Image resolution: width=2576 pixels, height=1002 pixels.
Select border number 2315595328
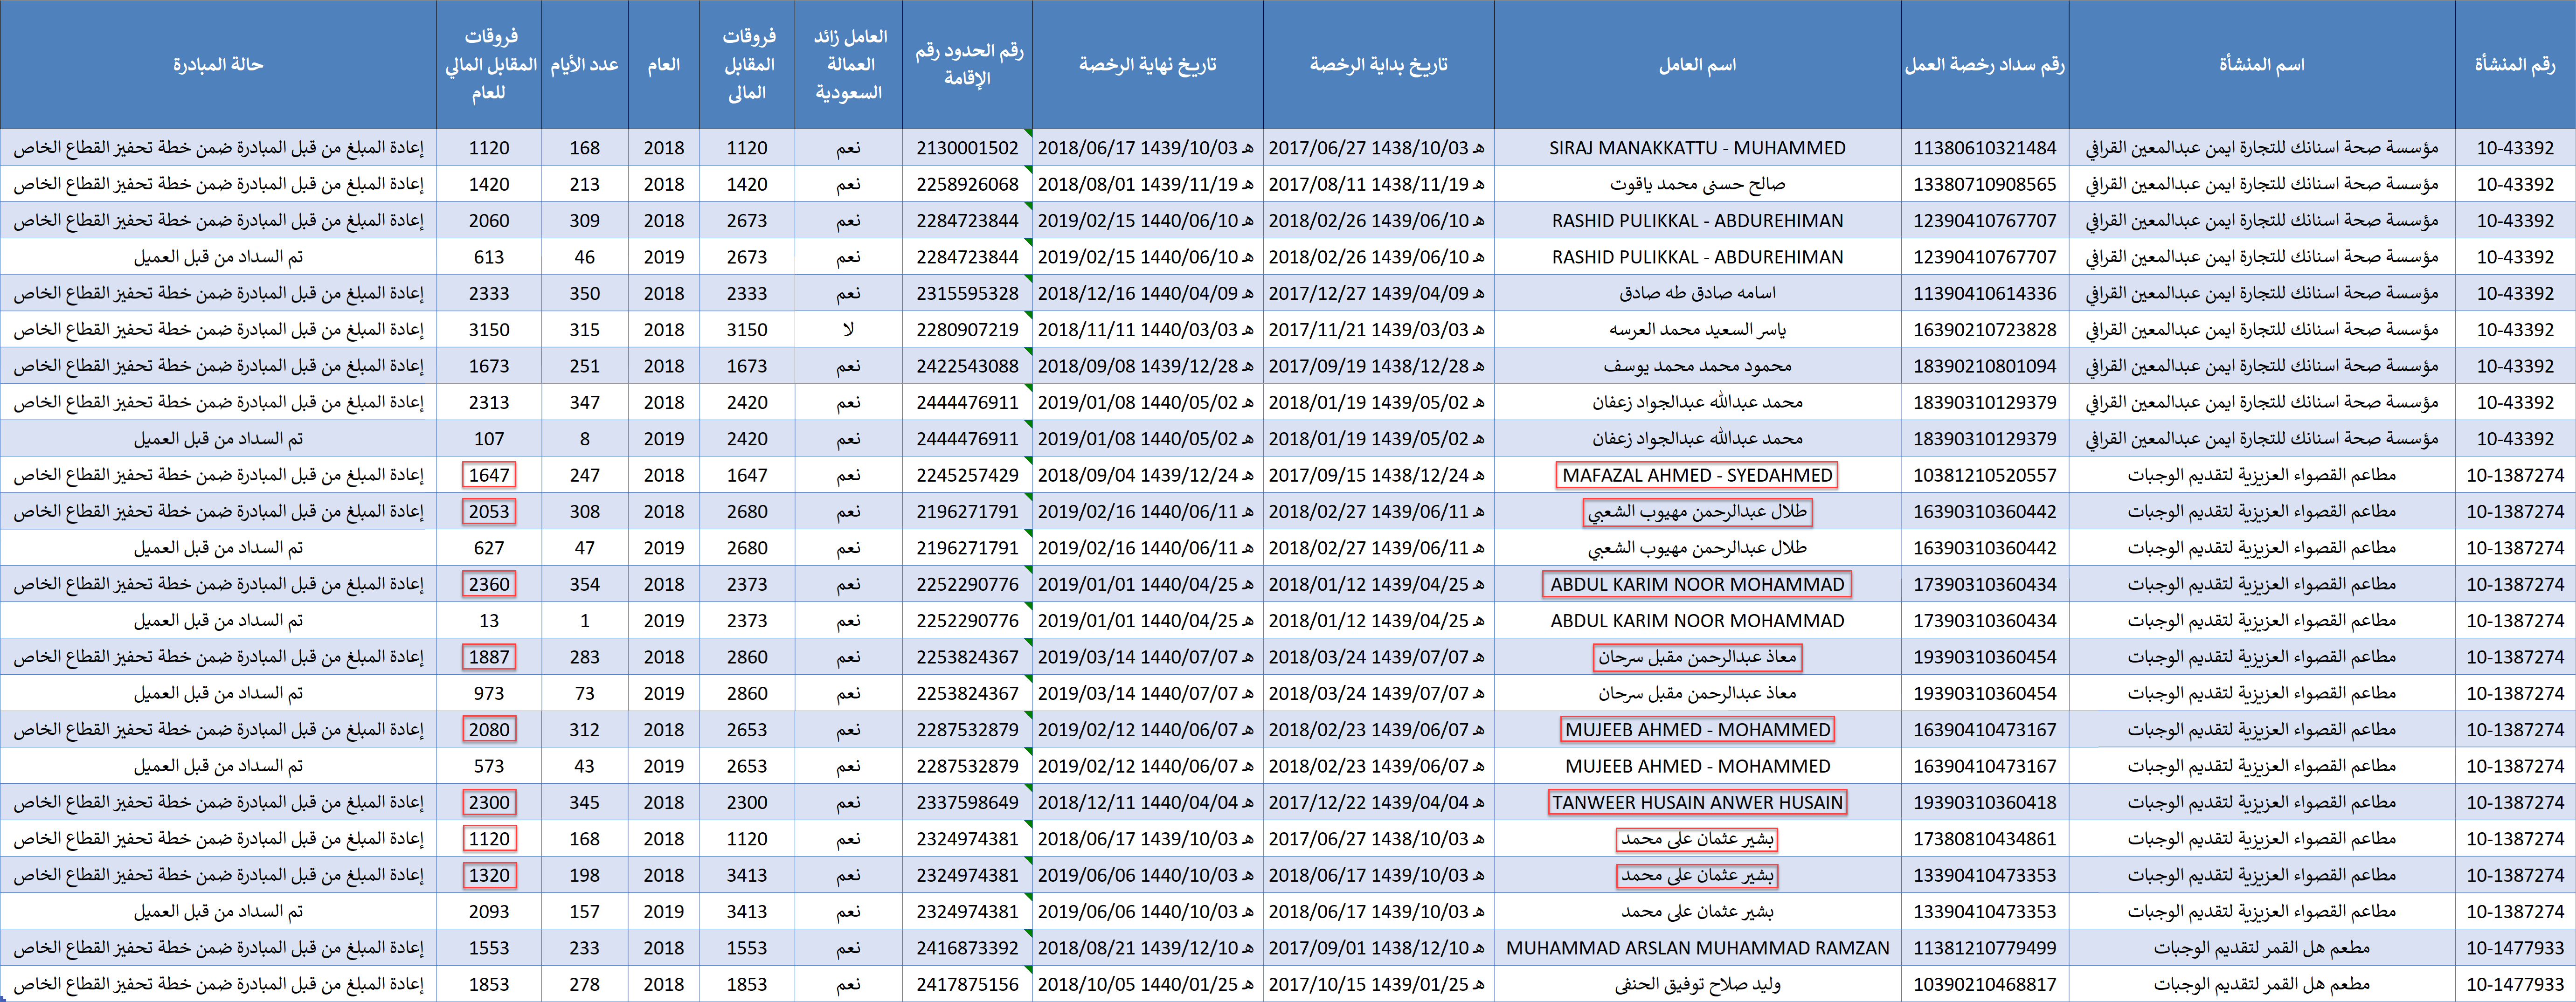pyautogui.click(x=967, y=293)
